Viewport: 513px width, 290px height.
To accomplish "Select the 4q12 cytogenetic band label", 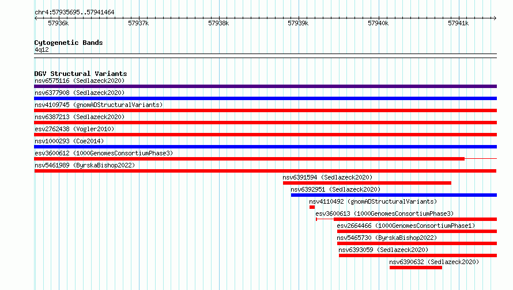I will pos(42,49).
